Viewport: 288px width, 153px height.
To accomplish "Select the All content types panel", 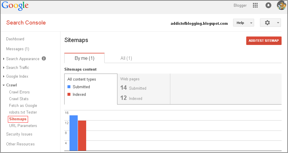I will pos(91,89).
